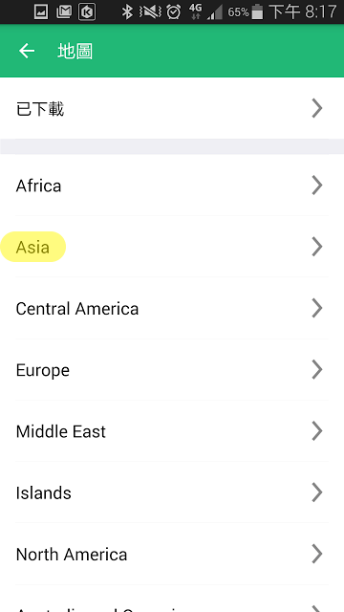Open the Europe chevron arrow
This screenshot has height=612, width=344.
click(x=317, y=370)
